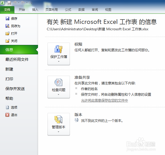
Task: Switch to the 插入 ribbon tab
Action: (x=35, y=10)
